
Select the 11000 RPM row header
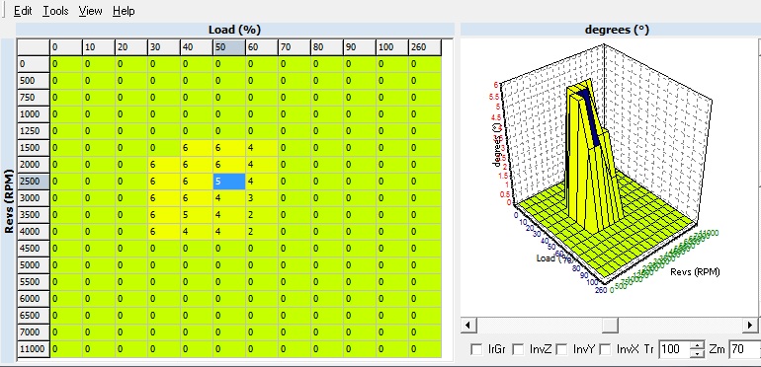pyautogui.click(x=34, y=349)
